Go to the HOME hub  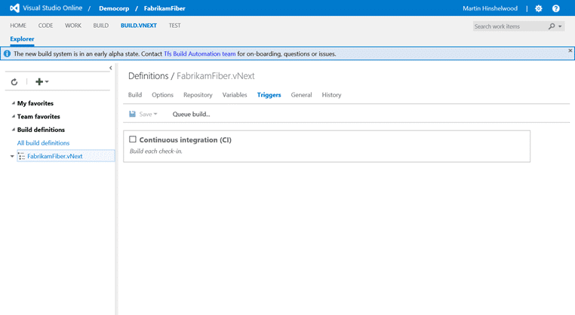(18, 26)
